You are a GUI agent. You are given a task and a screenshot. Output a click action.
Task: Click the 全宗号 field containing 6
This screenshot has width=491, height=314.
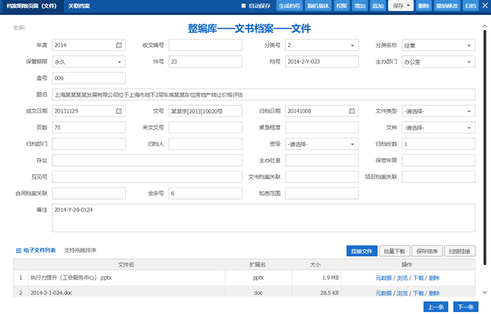(206, 193)
